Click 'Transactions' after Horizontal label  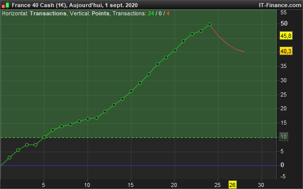(48, 13)
